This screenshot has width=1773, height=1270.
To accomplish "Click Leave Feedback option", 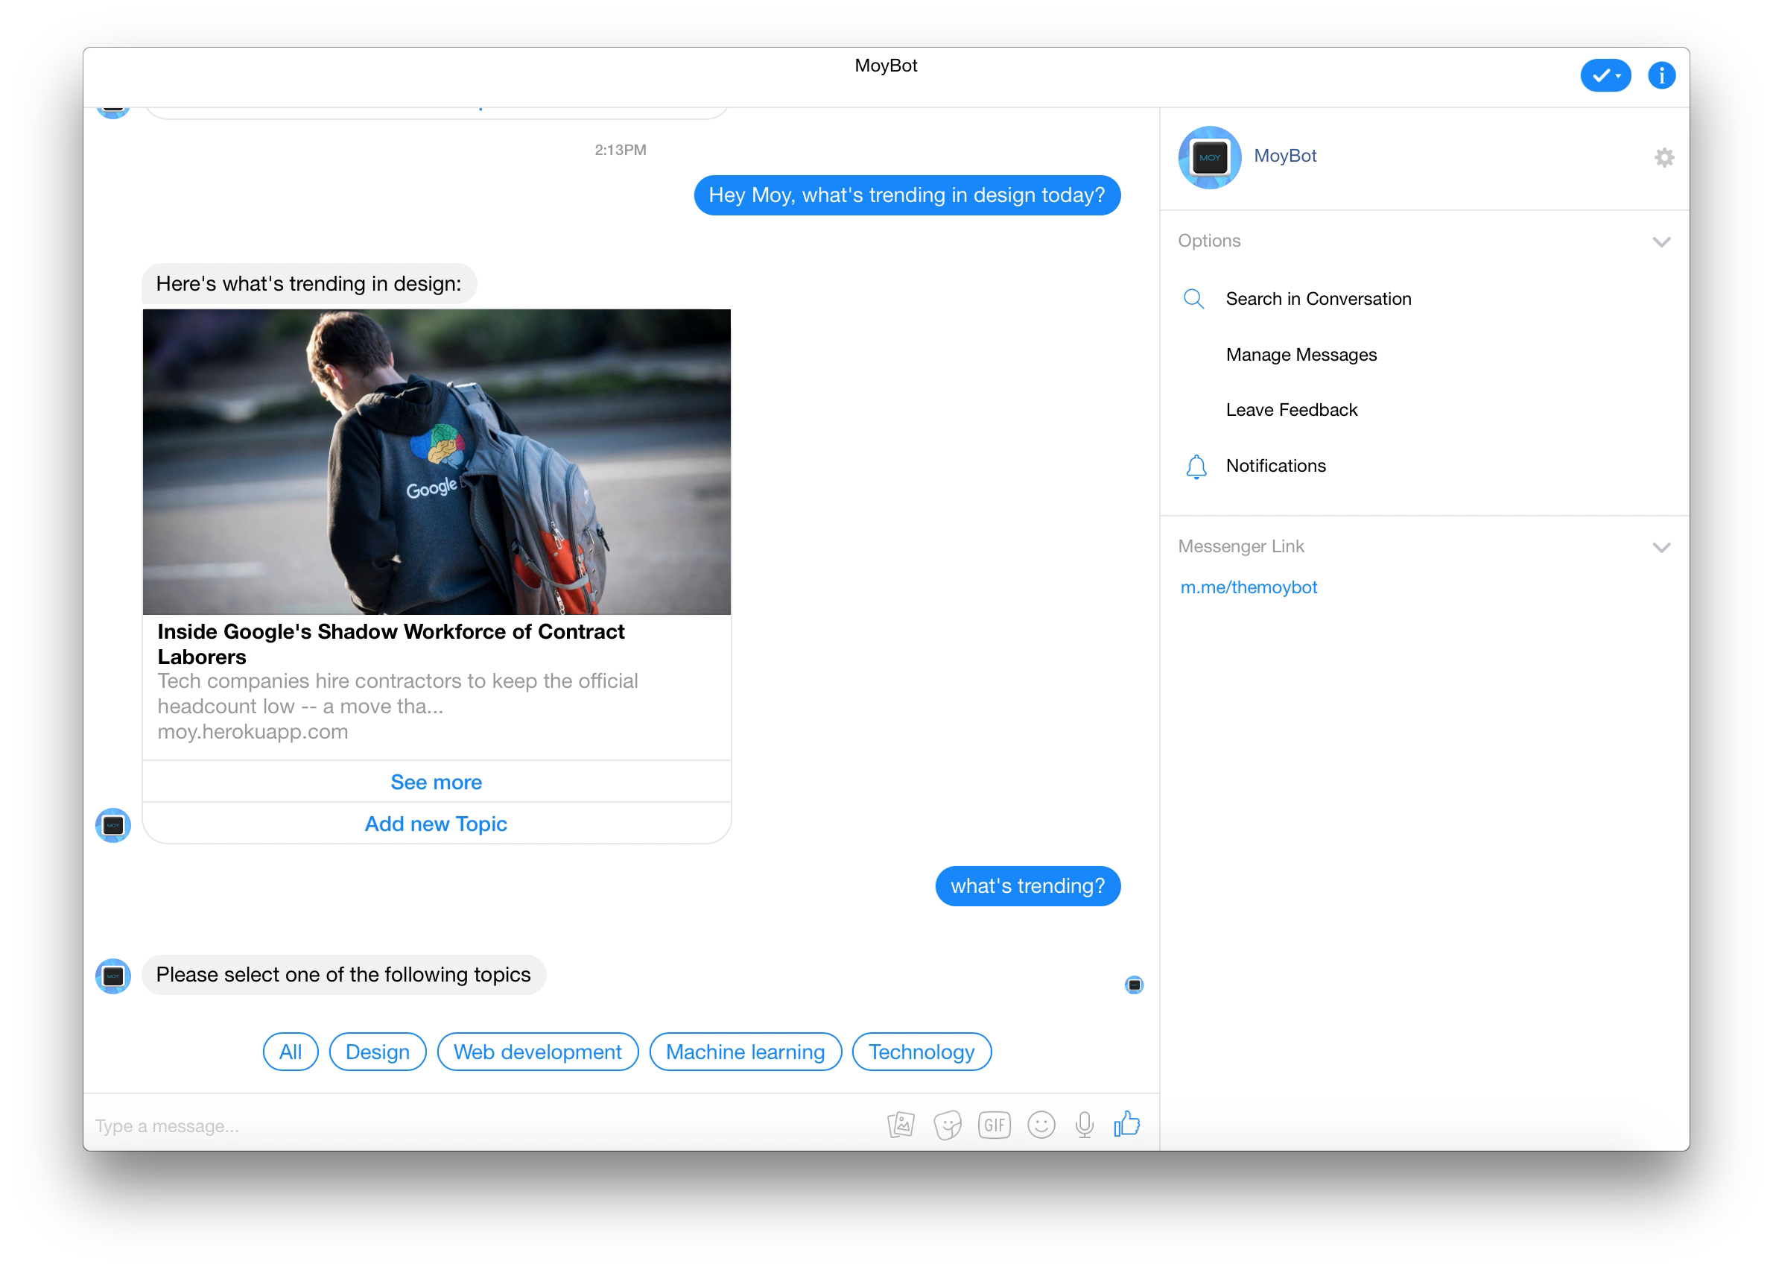I will pyautogui.click(x=1292, y=410).
